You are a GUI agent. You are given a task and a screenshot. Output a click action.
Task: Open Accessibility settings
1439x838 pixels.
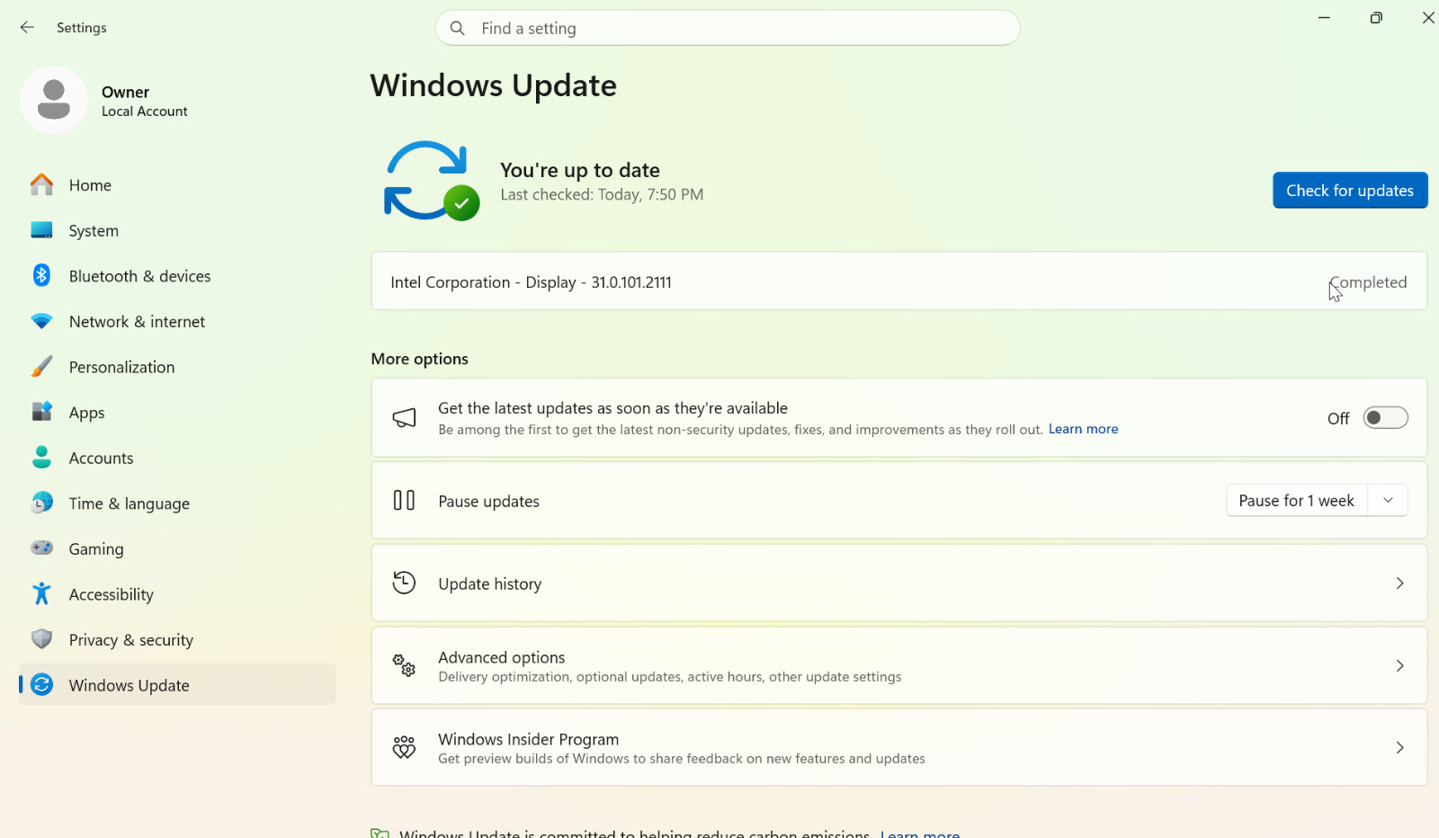pos(177,594)
